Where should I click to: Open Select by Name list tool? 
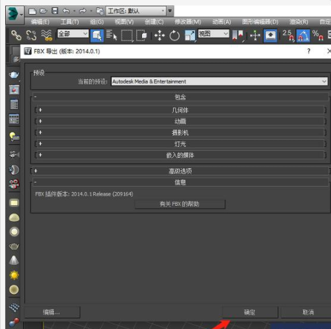click(x=112, y=35)
